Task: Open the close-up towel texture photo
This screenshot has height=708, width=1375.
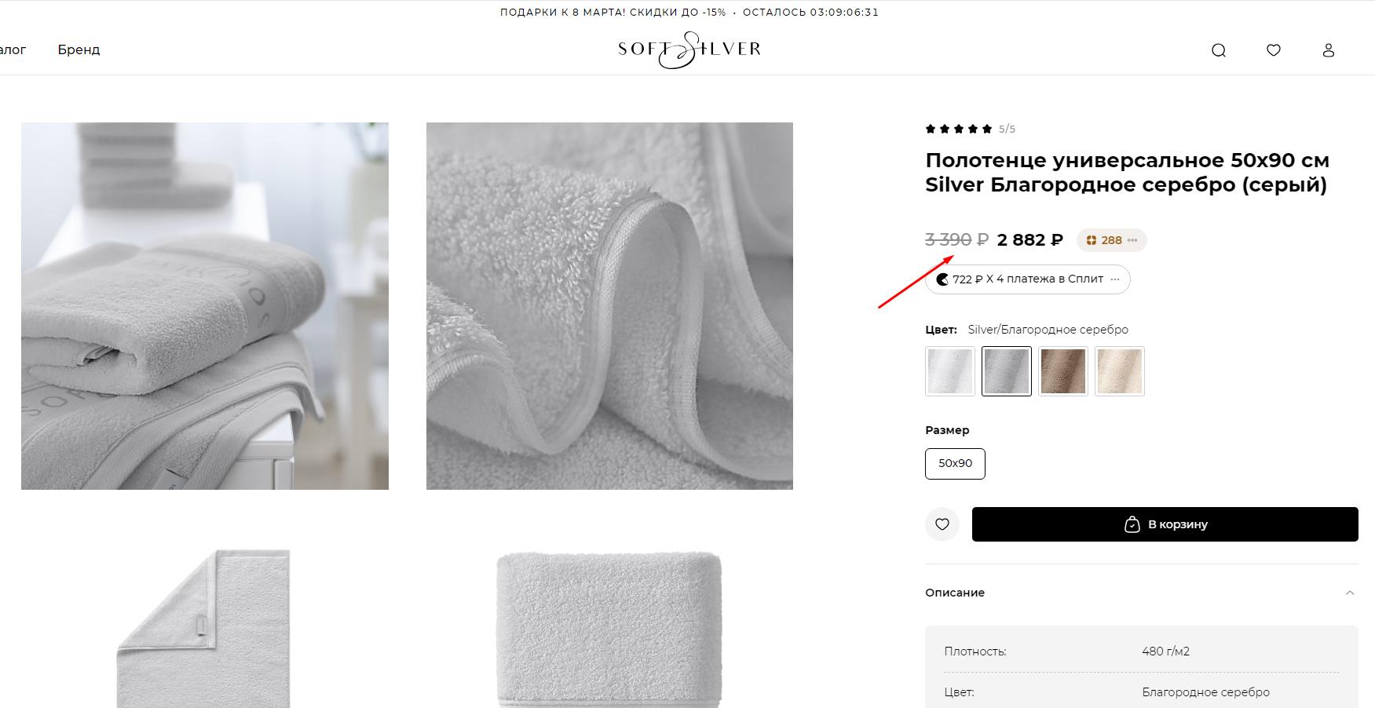Action: click(609, 306)
